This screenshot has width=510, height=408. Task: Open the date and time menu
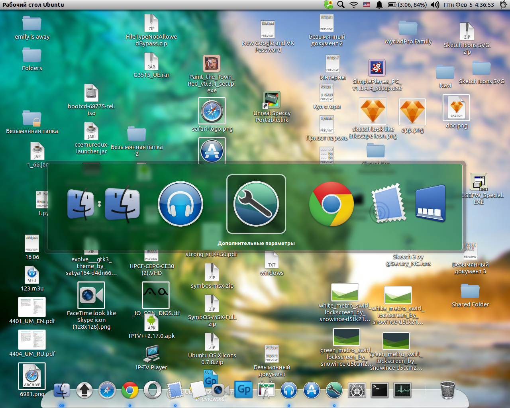click(x=469, y=5)
